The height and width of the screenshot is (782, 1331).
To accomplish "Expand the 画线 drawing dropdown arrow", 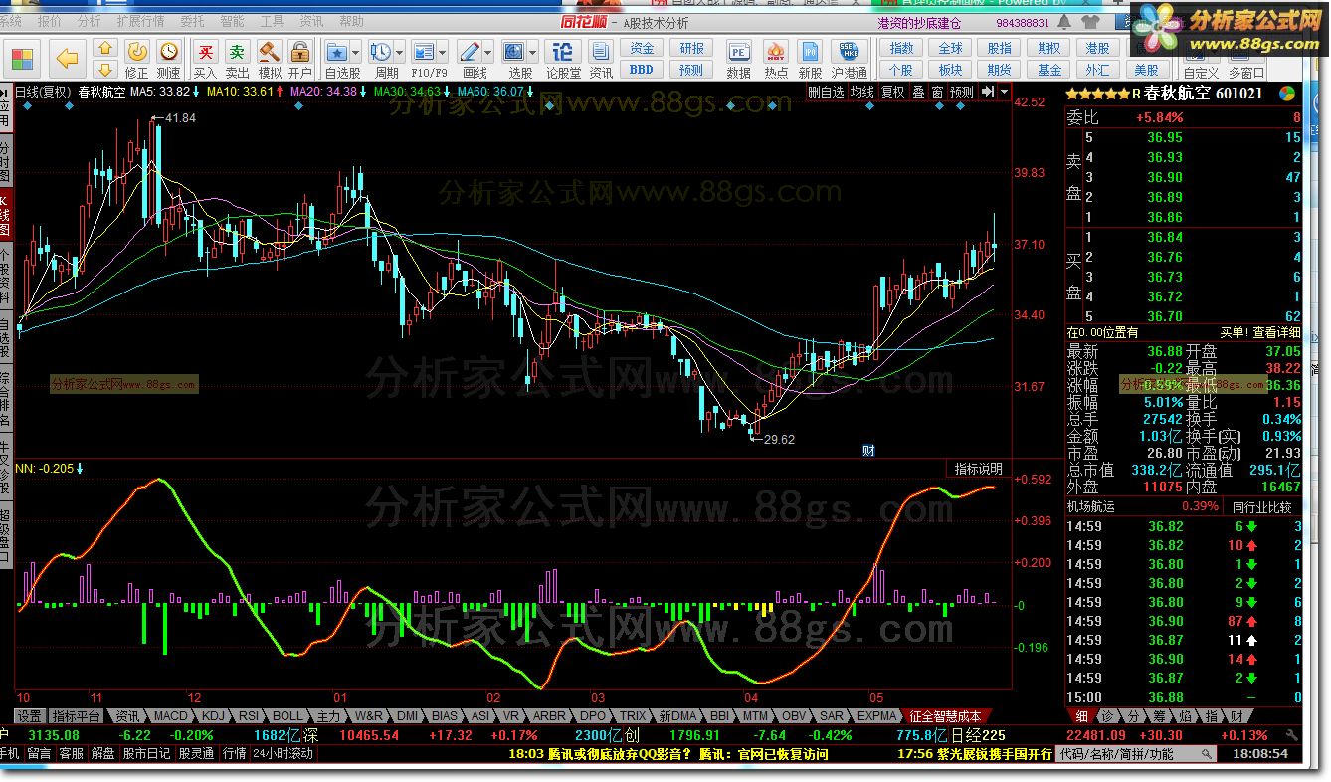I will 488,52.
